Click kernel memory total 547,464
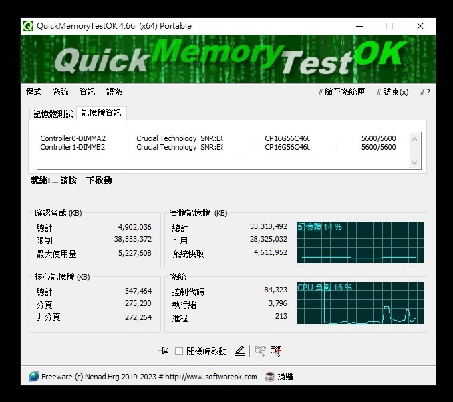The width and height of the screenshot is (453, 402). click(138, 291)
